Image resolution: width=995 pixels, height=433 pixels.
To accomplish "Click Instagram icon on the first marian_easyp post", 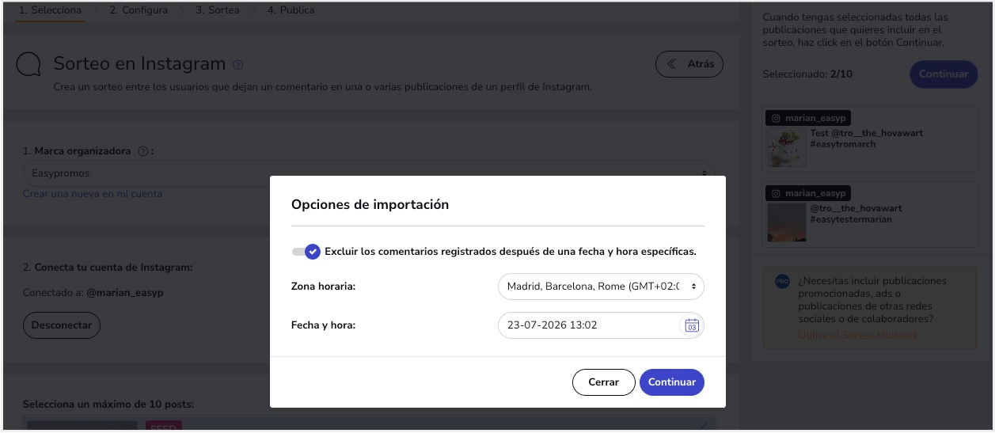I will [777, 118].
